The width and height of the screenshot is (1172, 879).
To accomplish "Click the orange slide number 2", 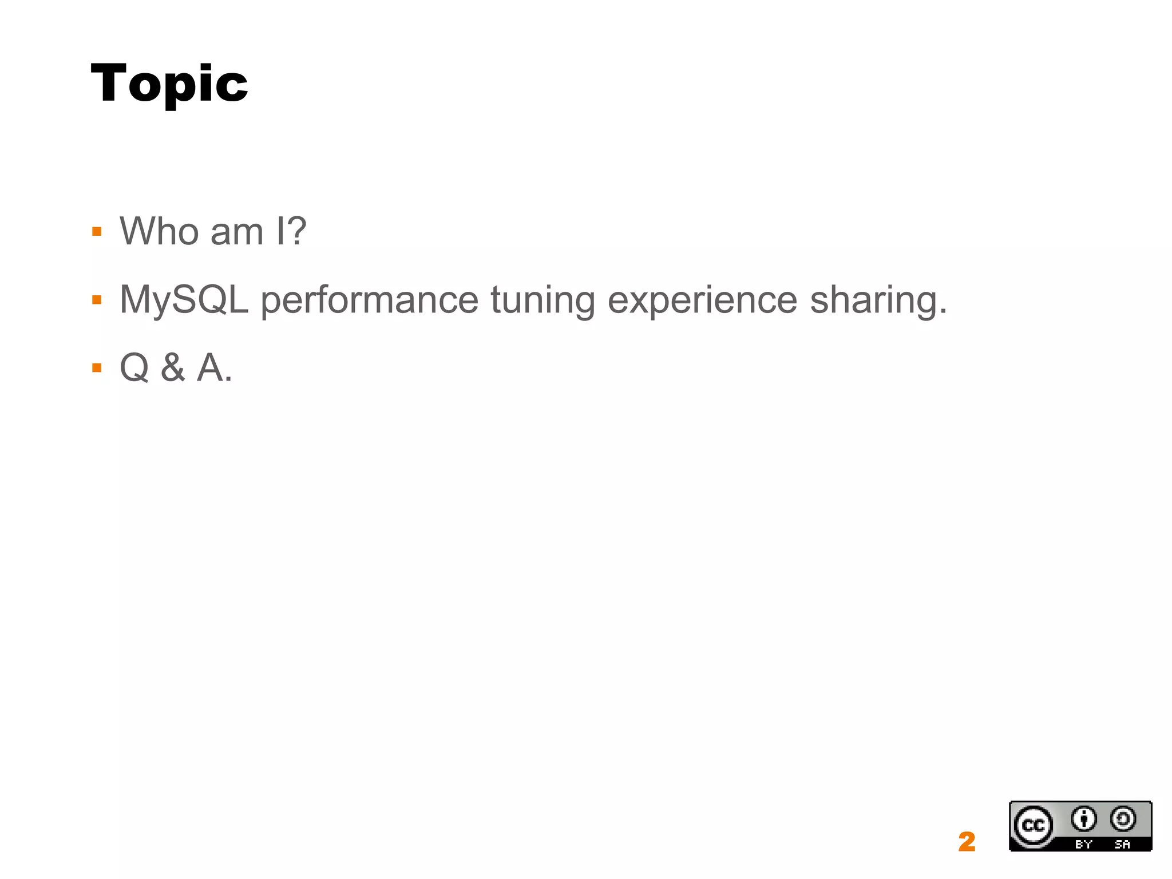I will (x=967, y=841).
